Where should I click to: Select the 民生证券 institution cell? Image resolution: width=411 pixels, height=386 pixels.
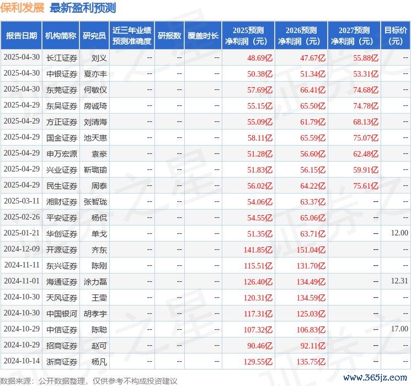(x=62, y=186)
